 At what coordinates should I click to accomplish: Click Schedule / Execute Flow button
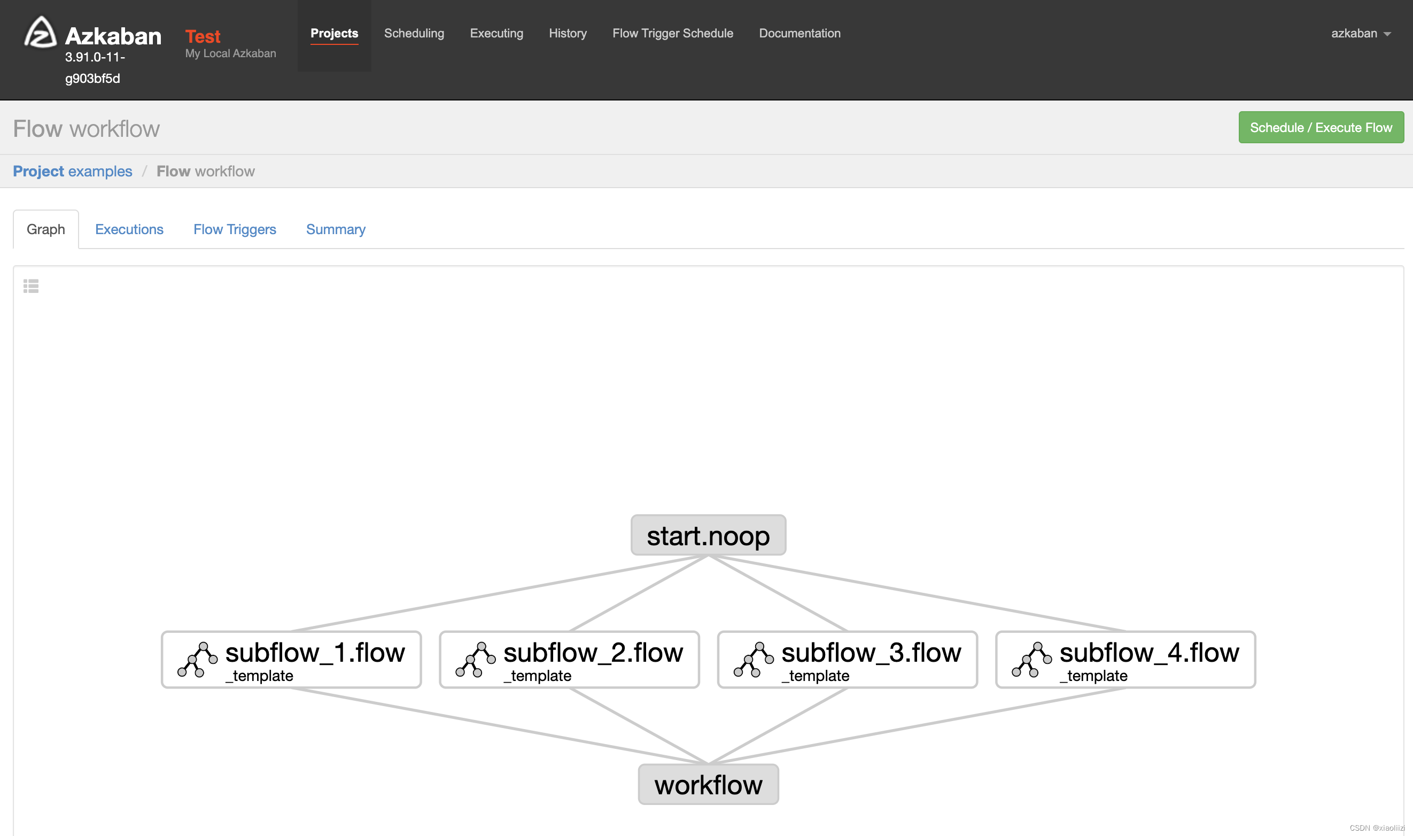tap(1322, 127)
